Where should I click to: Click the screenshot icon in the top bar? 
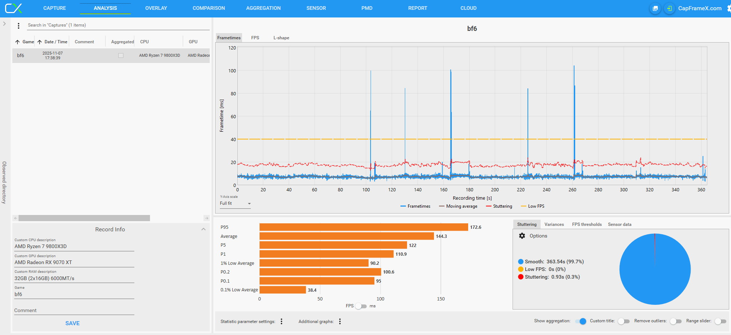click(x=655, y=8)
